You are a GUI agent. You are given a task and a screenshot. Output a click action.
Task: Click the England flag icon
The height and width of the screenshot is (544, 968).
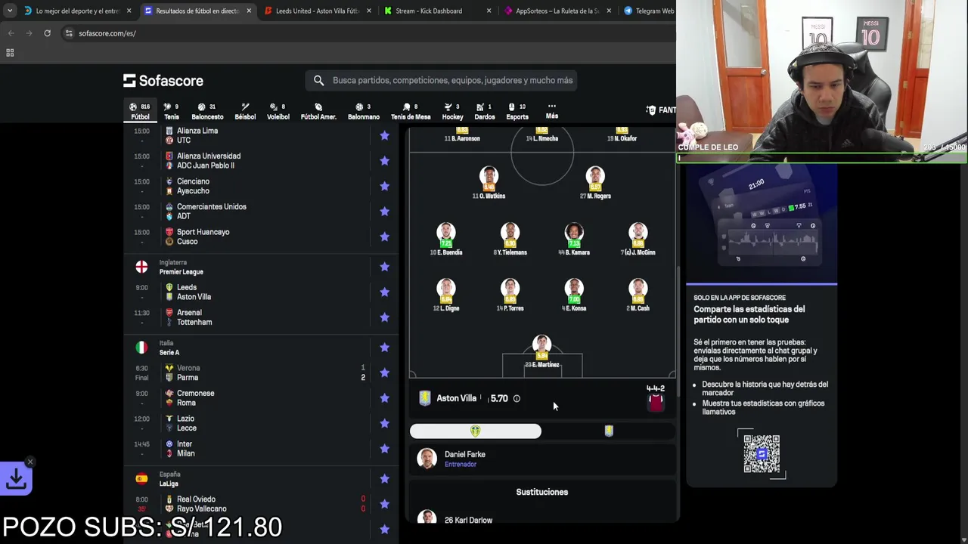141,267
